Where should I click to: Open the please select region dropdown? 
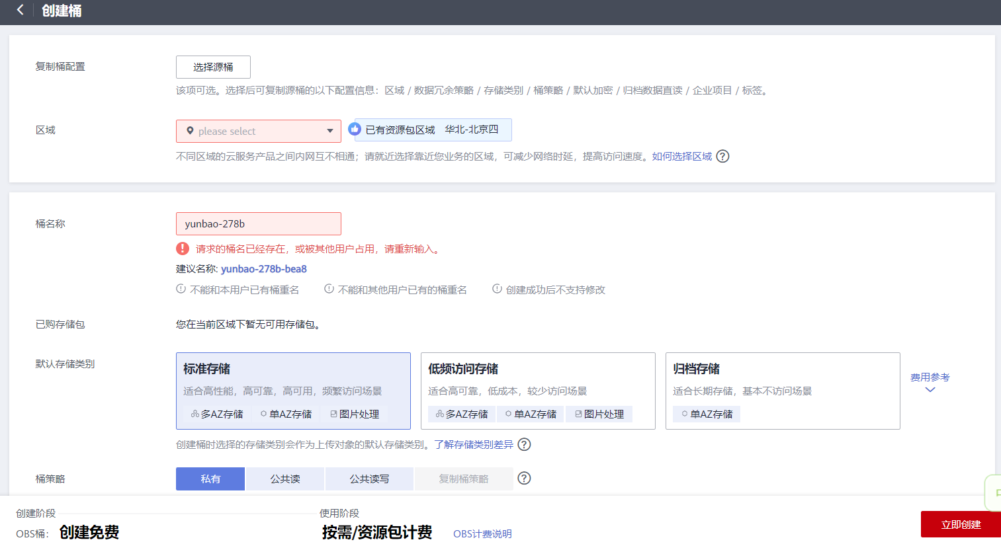[x=258, y=131]
